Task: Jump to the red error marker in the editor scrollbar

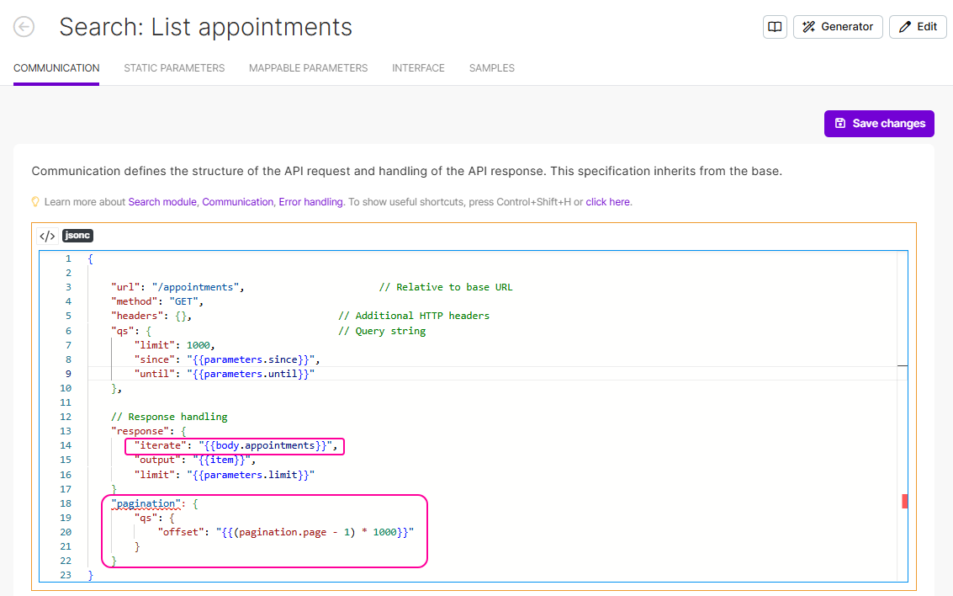Action: coord(905,502)
